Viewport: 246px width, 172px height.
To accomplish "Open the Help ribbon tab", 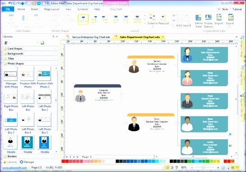I will [97, 9].
